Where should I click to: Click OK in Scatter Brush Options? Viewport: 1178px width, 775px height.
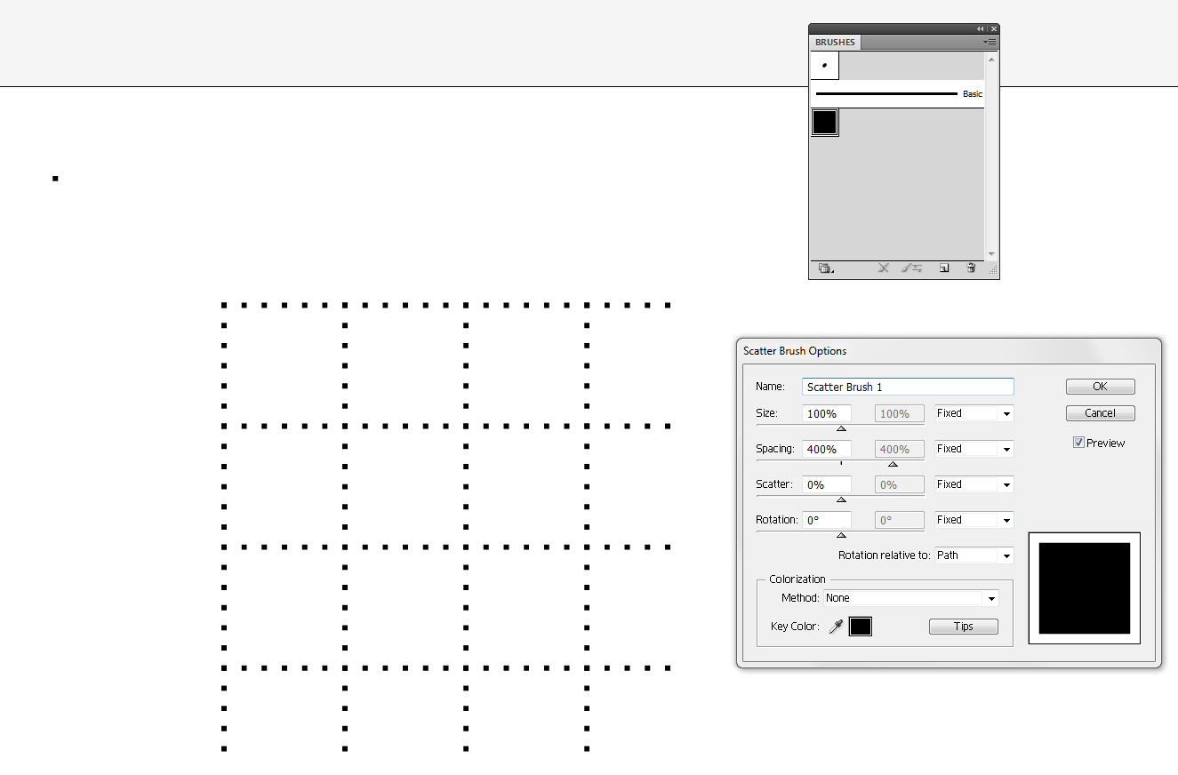[1100, 387]
